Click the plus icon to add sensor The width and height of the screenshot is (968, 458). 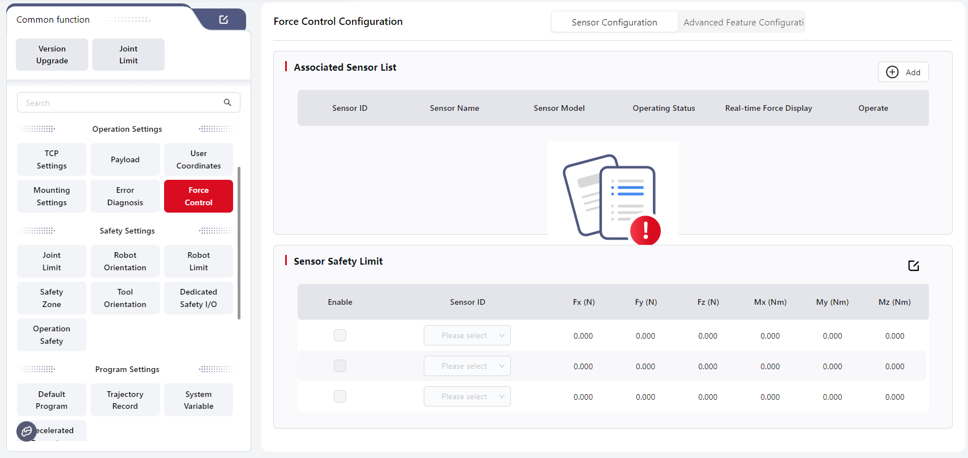(x=892, y=72)
